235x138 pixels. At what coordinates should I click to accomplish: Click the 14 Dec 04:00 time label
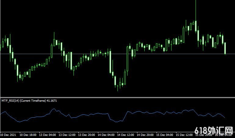pyautogui.click(x=106, y=135)
